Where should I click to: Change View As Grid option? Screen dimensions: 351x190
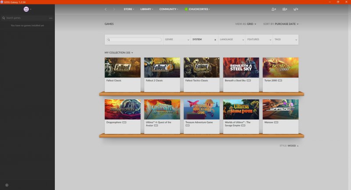pyautogui.click(x=247, y=24)
